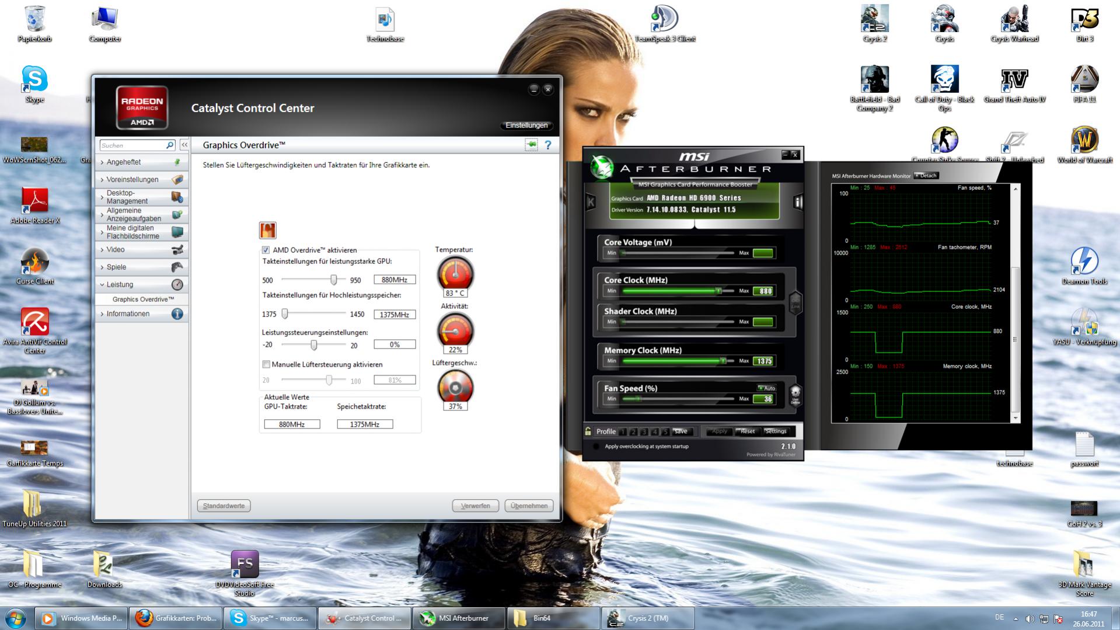Switch to Firefox in the taskbar
The height and width of the screenshot is (630, 1120).
[176, 618]
